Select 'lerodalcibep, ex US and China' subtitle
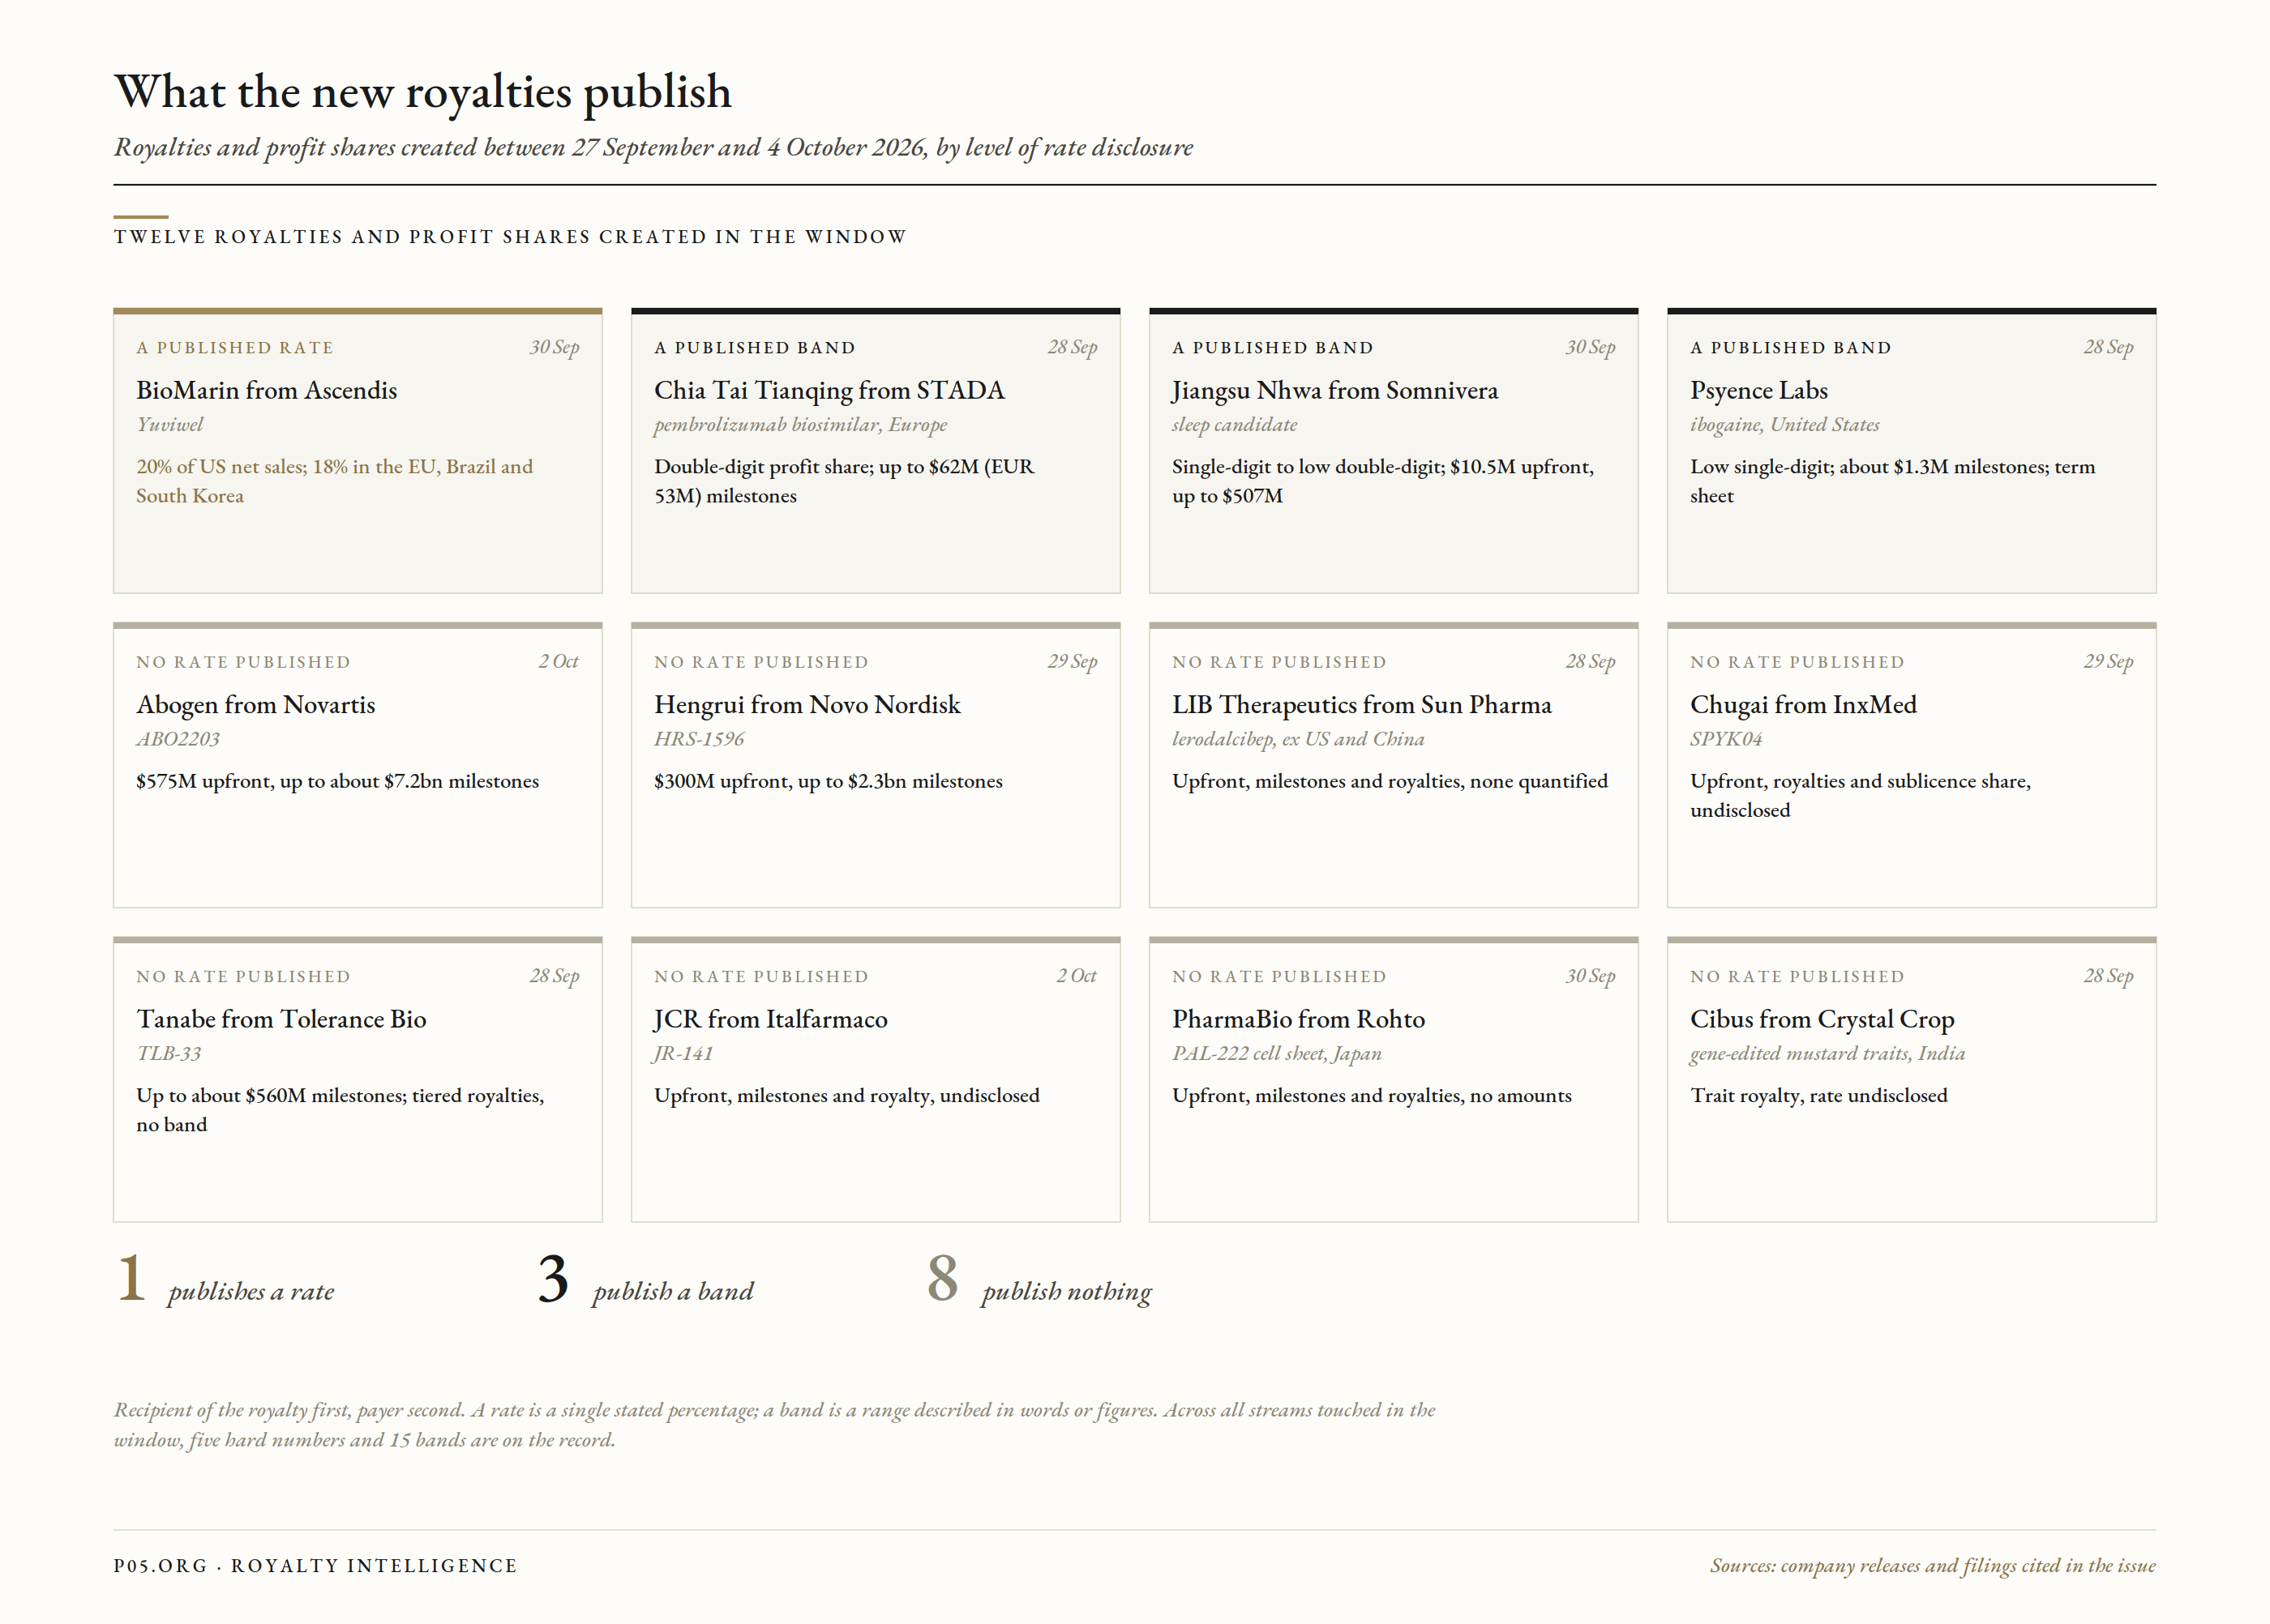Viewport: 2270px width, 1624px height. (x=1298, y=739)
